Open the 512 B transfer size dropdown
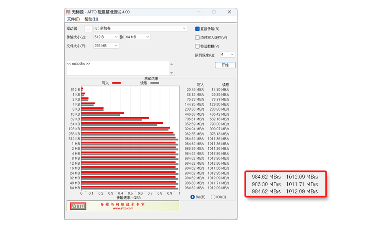 pyautogui.click(x=106, y=37)
